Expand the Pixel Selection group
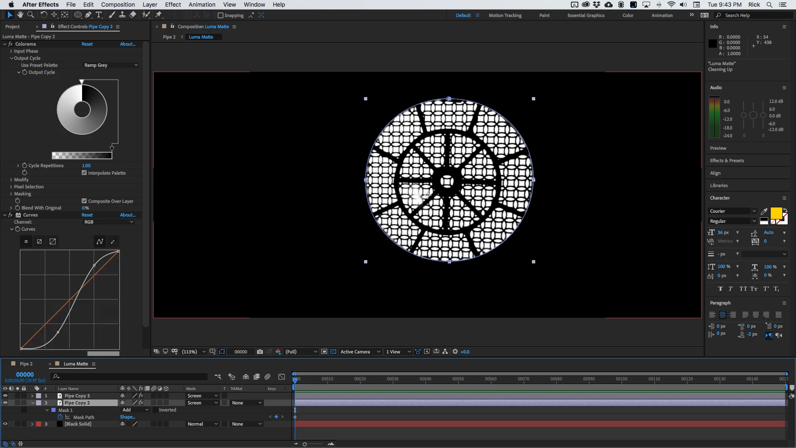 pyautogui.click(x=11, y=187)
